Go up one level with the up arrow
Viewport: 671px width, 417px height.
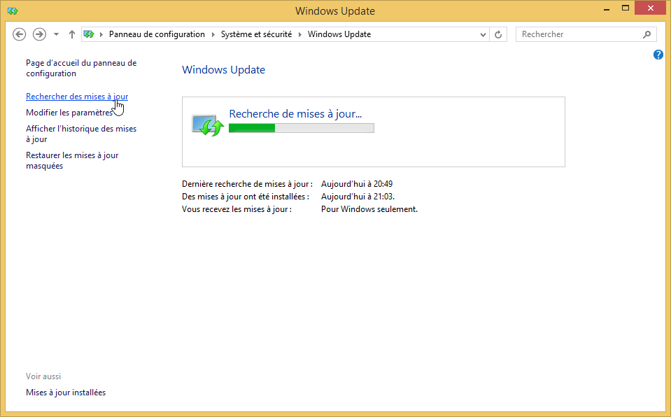tap(72, 34)
